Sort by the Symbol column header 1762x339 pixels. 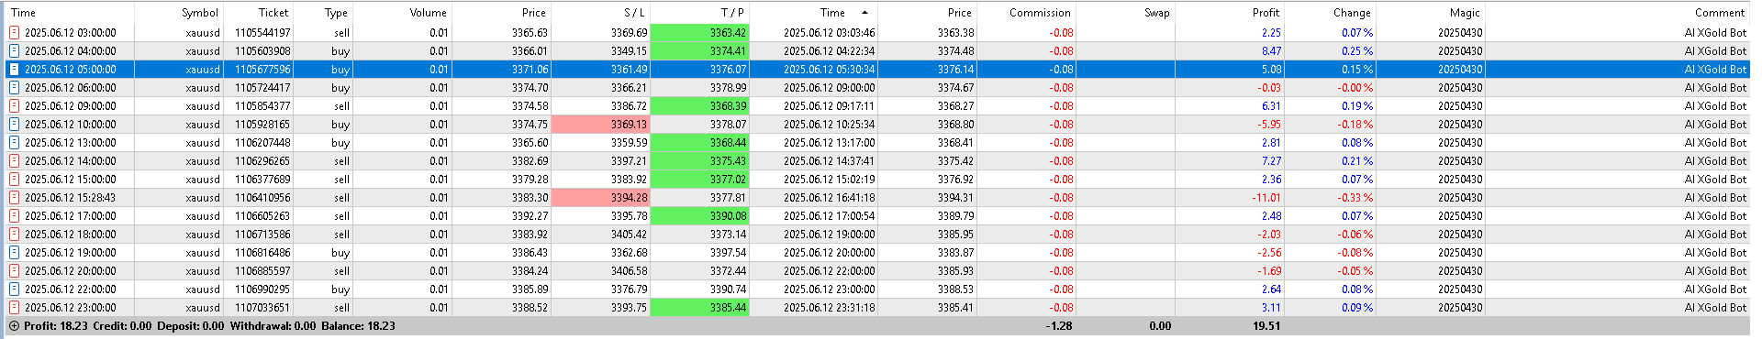(x=178, y=13)
